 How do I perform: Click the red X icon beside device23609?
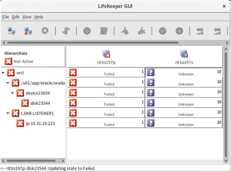20,93
